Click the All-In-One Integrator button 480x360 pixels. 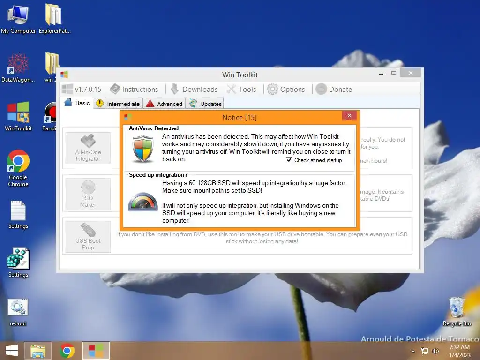(88, 148)
